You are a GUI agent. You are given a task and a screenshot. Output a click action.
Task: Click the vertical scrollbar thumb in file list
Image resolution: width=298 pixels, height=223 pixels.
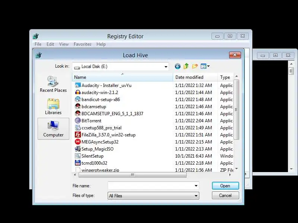236,110
